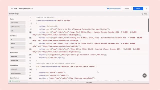160x90 pixels.
Task: Click the question1 line 22
Action: pos(68,78)
